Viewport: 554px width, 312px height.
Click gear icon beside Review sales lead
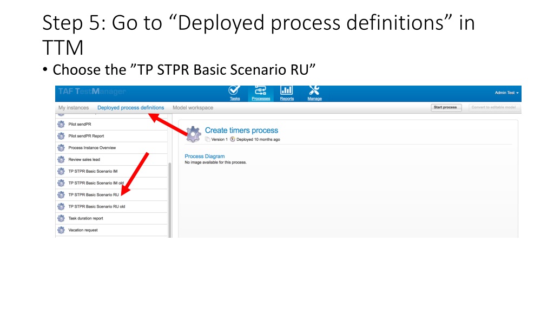[61, 160]
